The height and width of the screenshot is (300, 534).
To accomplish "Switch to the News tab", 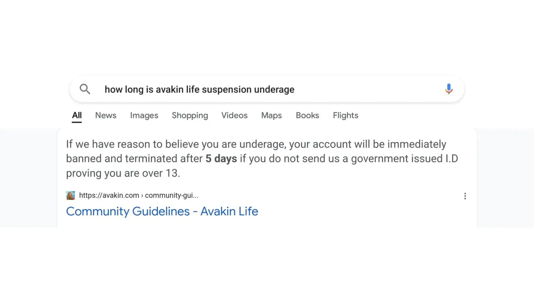I will click(x=106, y=115).
